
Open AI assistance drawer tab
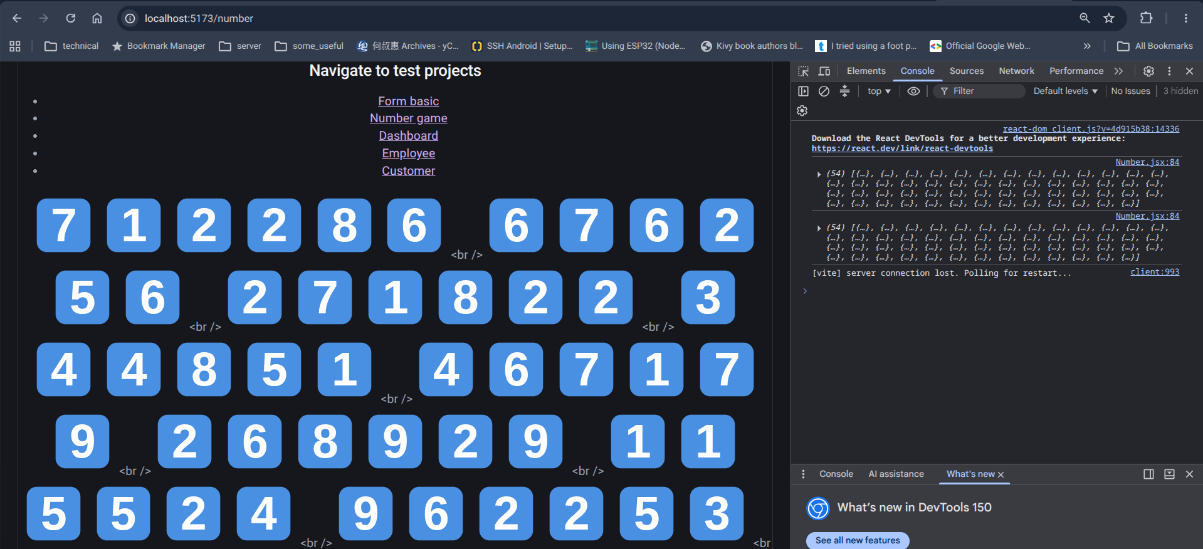[x=896, y=474]
